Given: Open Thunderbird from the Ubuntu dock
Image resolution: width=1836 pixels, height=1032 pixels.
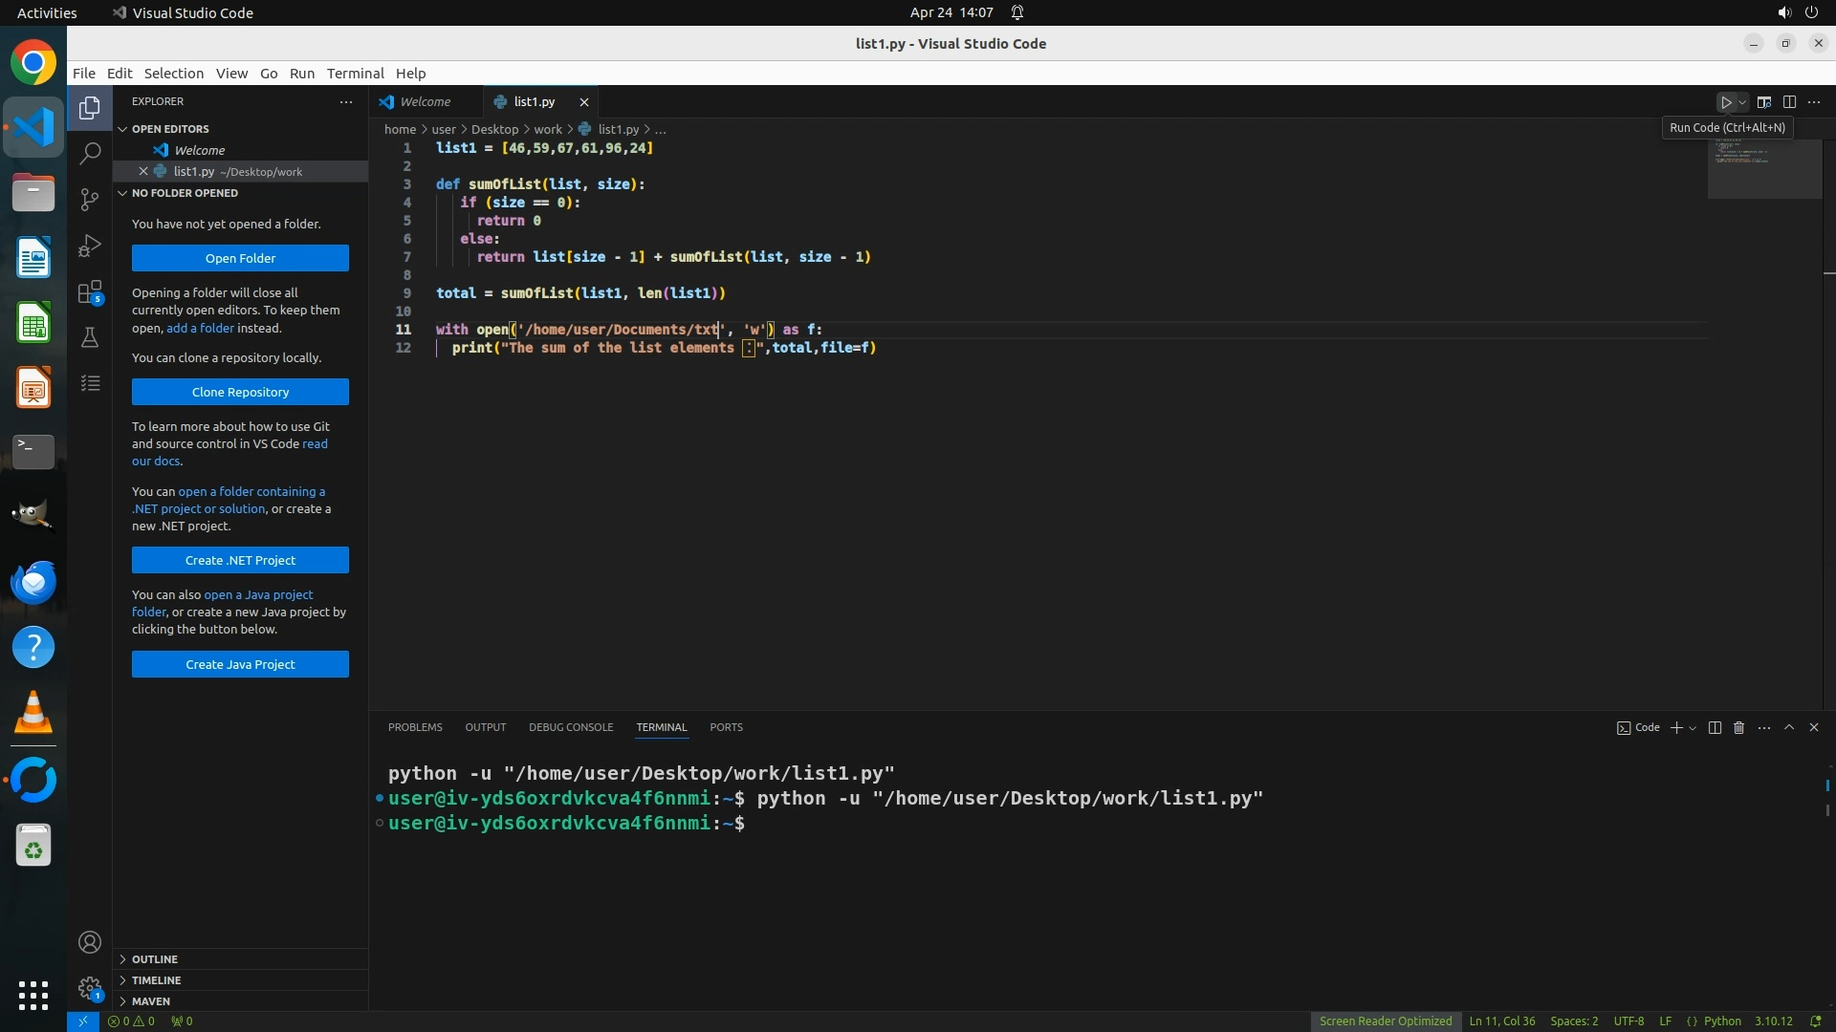Looking at the screenshot, I should 33,583.
